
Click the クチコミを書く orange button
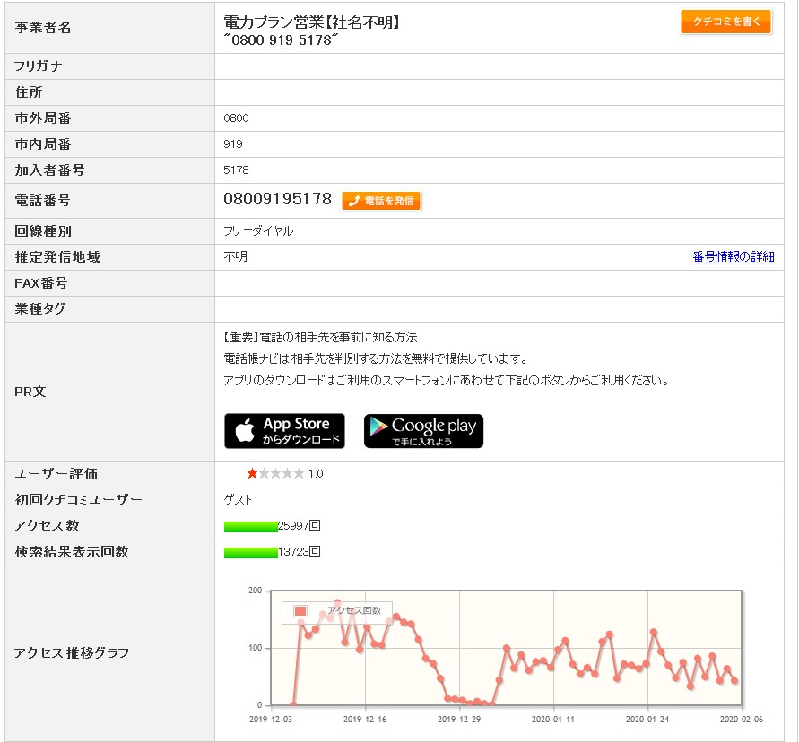(726, 22)
